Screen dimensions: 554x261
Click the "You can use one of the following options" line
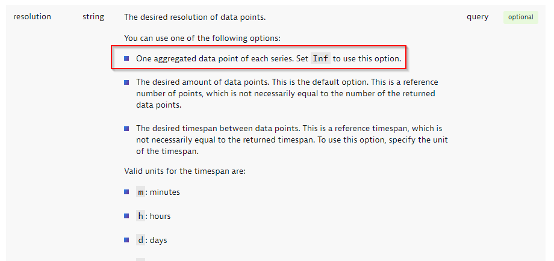pyautogui.click(x=202, y=38)
